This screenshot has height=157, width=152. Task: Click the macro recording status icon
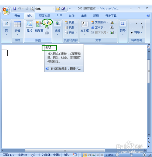click(75, 155)
